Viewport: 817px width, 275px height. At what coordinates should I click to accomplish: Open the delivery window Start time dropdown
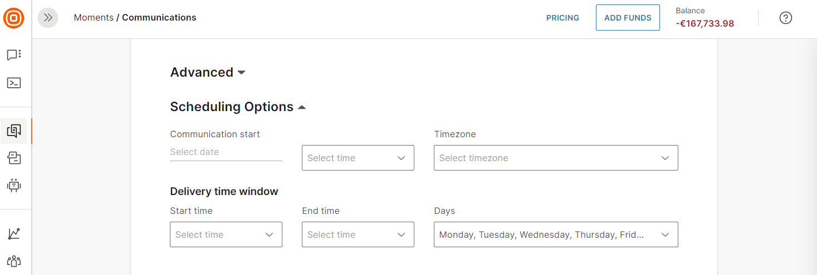tap(226, 234)
